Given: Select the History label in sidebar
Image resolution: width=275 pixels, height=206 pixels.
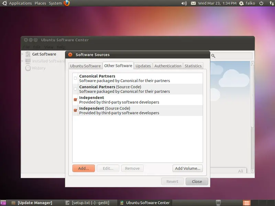Looking at the screenshot, I should click(39, 68).
